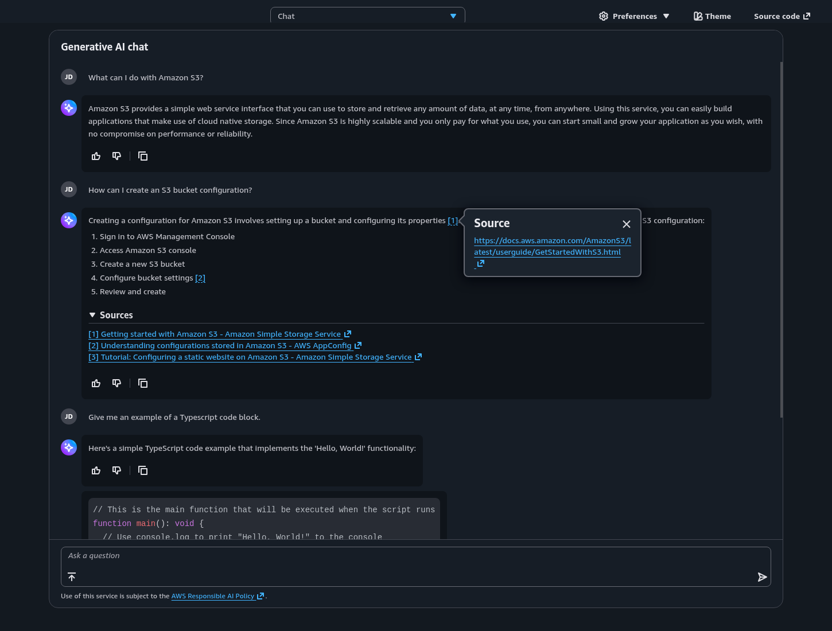Copy the S3 bucket configuration response

(x=143, y=383)
